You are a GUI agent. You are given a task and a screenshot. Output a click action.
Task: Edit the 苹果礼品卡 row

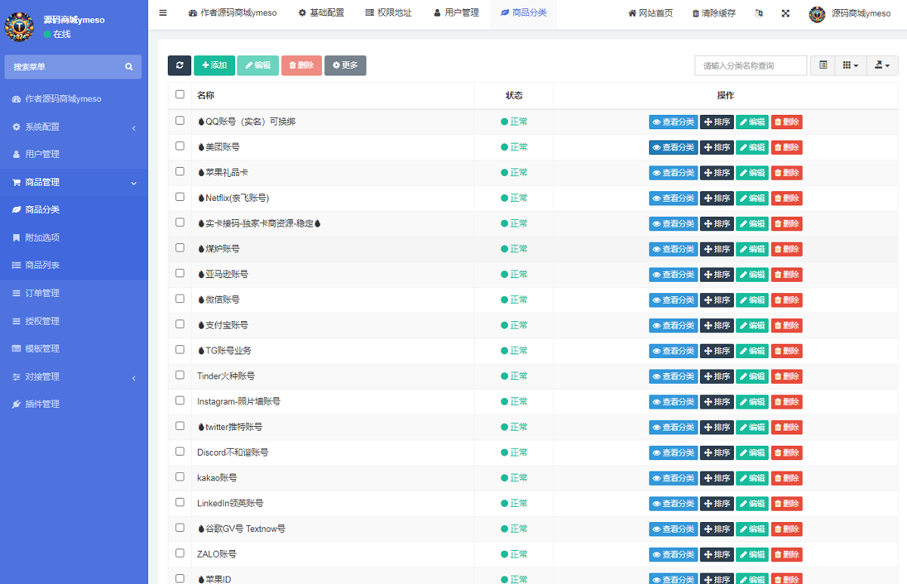coord(752,173)
